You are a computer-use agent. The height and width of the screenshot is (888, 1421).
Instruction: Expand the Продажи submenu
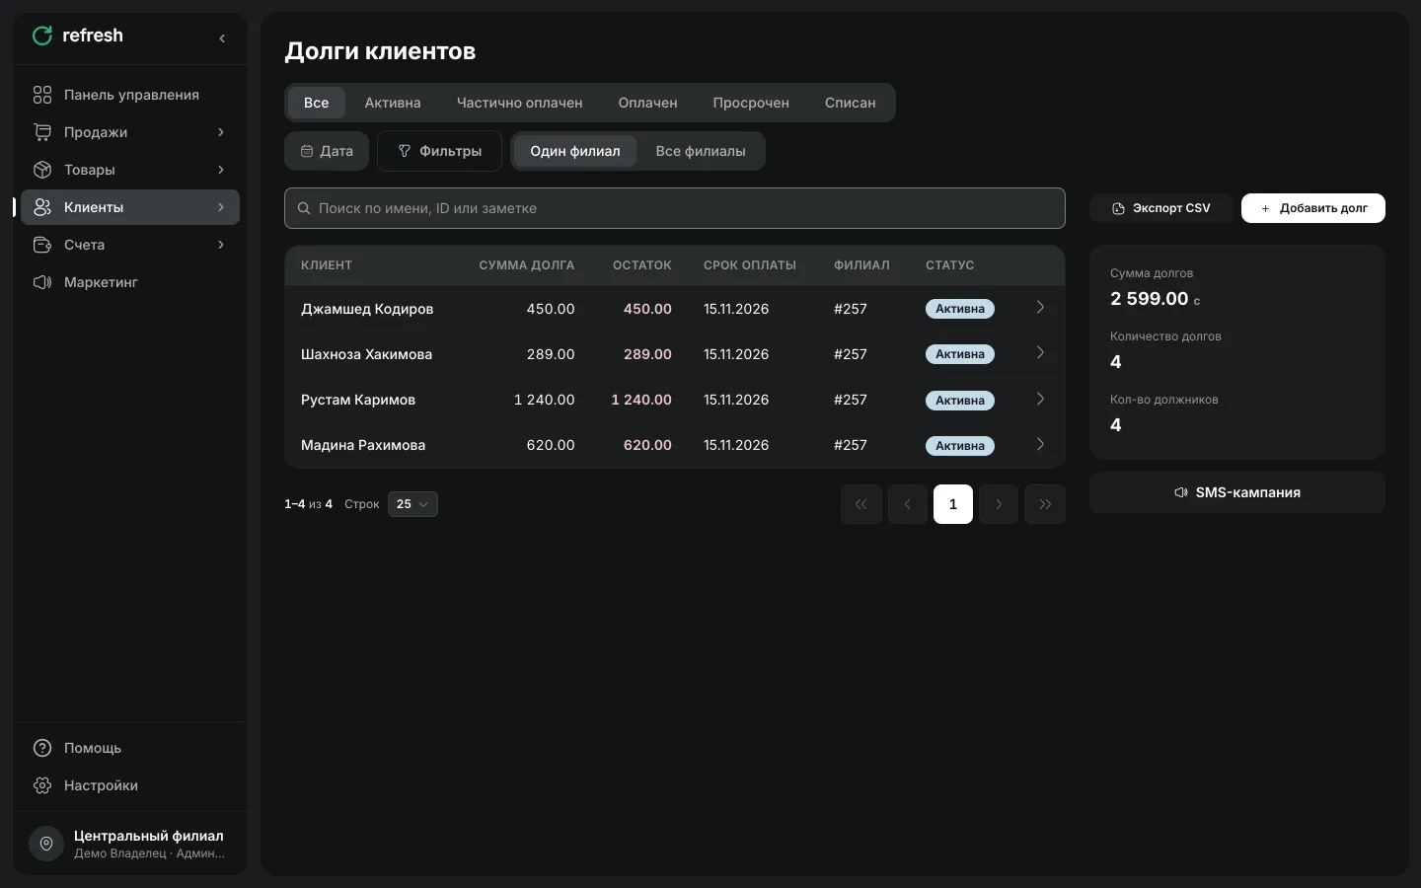coord(221,132)
